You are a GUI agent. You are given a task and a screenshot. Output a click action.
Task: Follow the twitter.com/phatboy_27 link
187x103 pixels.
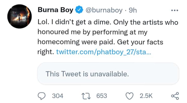pos(104,52)
